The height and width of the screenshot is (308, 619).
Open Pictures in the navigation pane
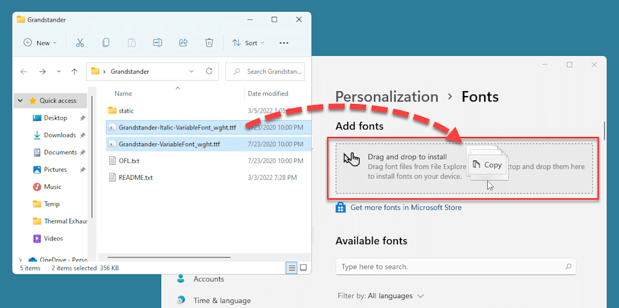tap(55, 170)
